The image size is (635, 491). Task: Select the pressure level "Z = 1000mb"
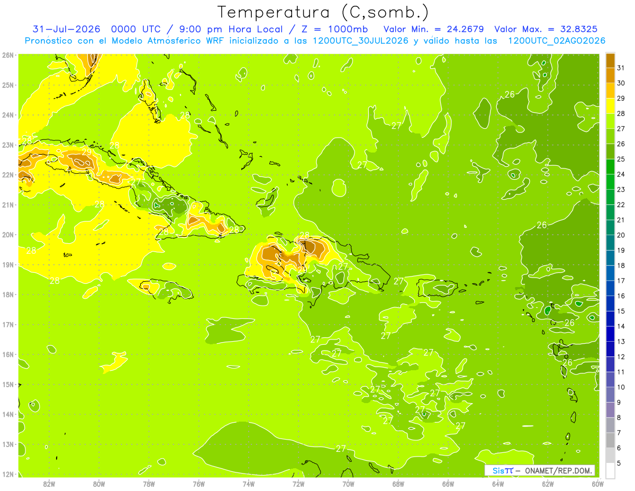pos(334,29)
